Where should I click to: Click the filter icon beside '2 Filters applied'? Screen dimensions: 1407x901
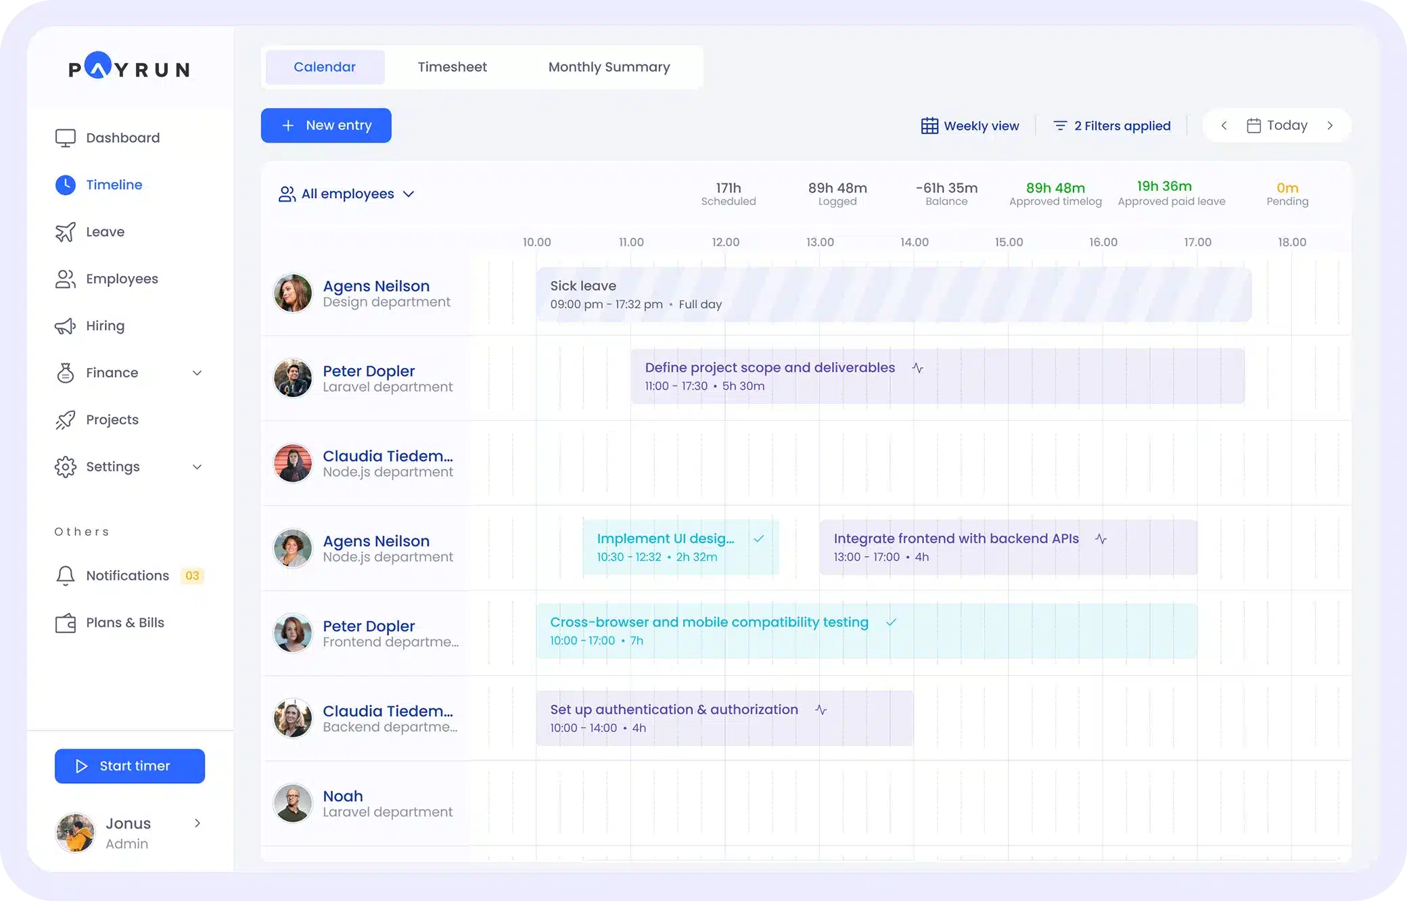(x=1060, y=125)
